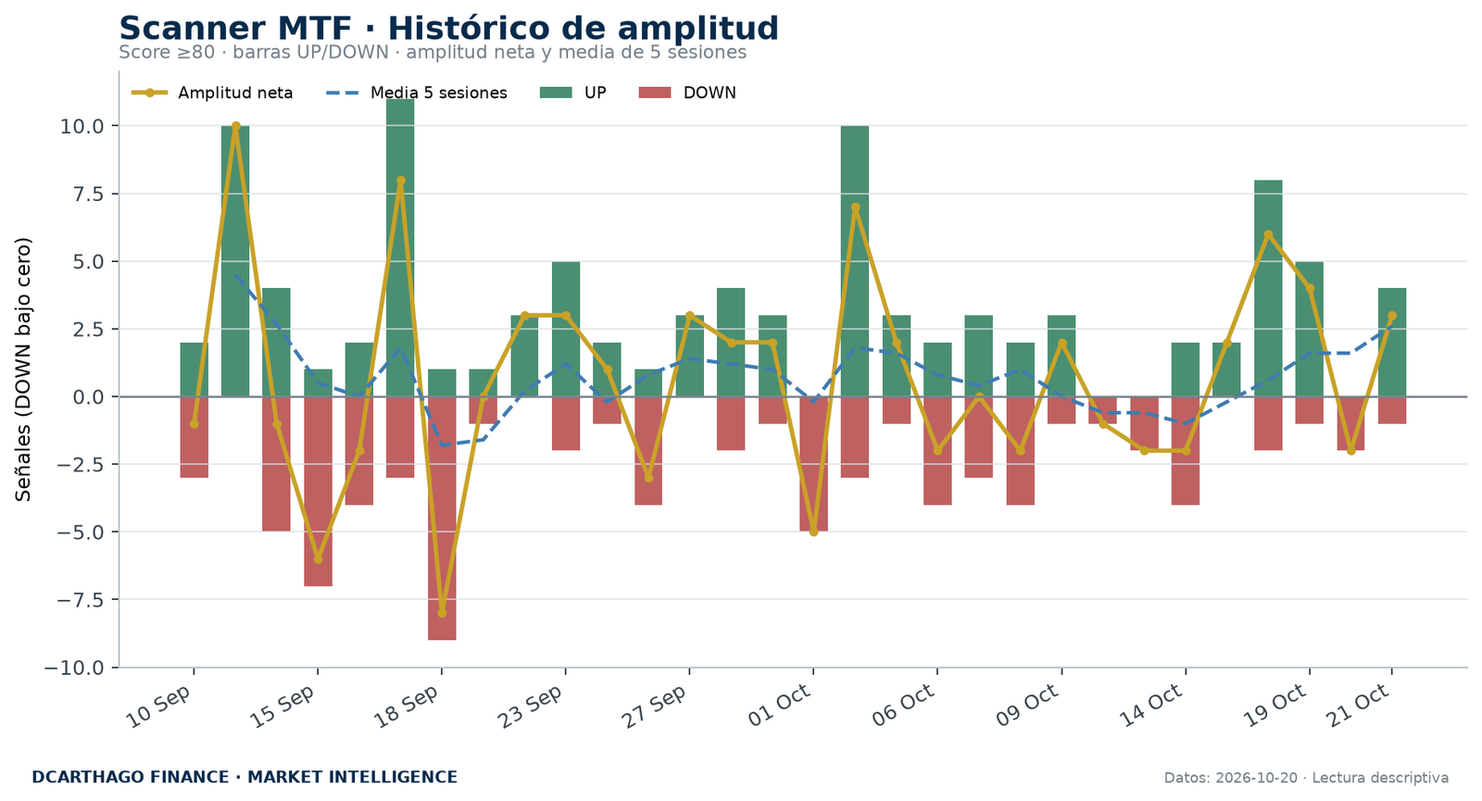Select the red DOWN legend swatch

click(x=656, y=93)
